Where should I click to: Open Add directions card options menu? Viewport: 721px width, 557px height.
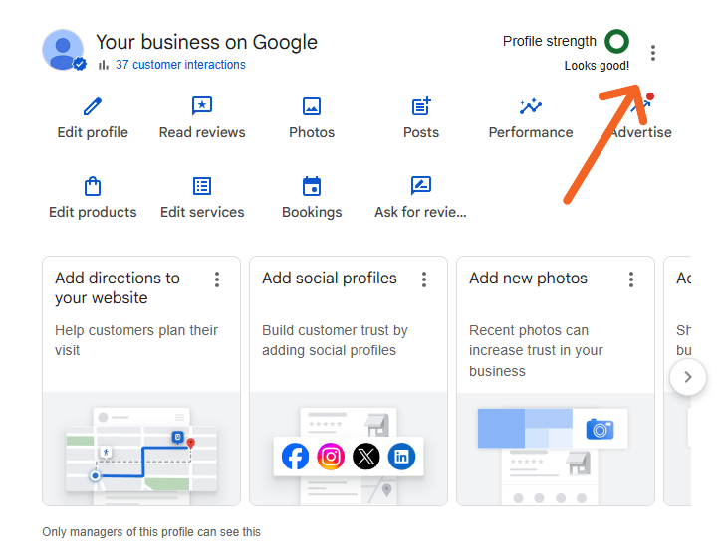coord(217,279)
